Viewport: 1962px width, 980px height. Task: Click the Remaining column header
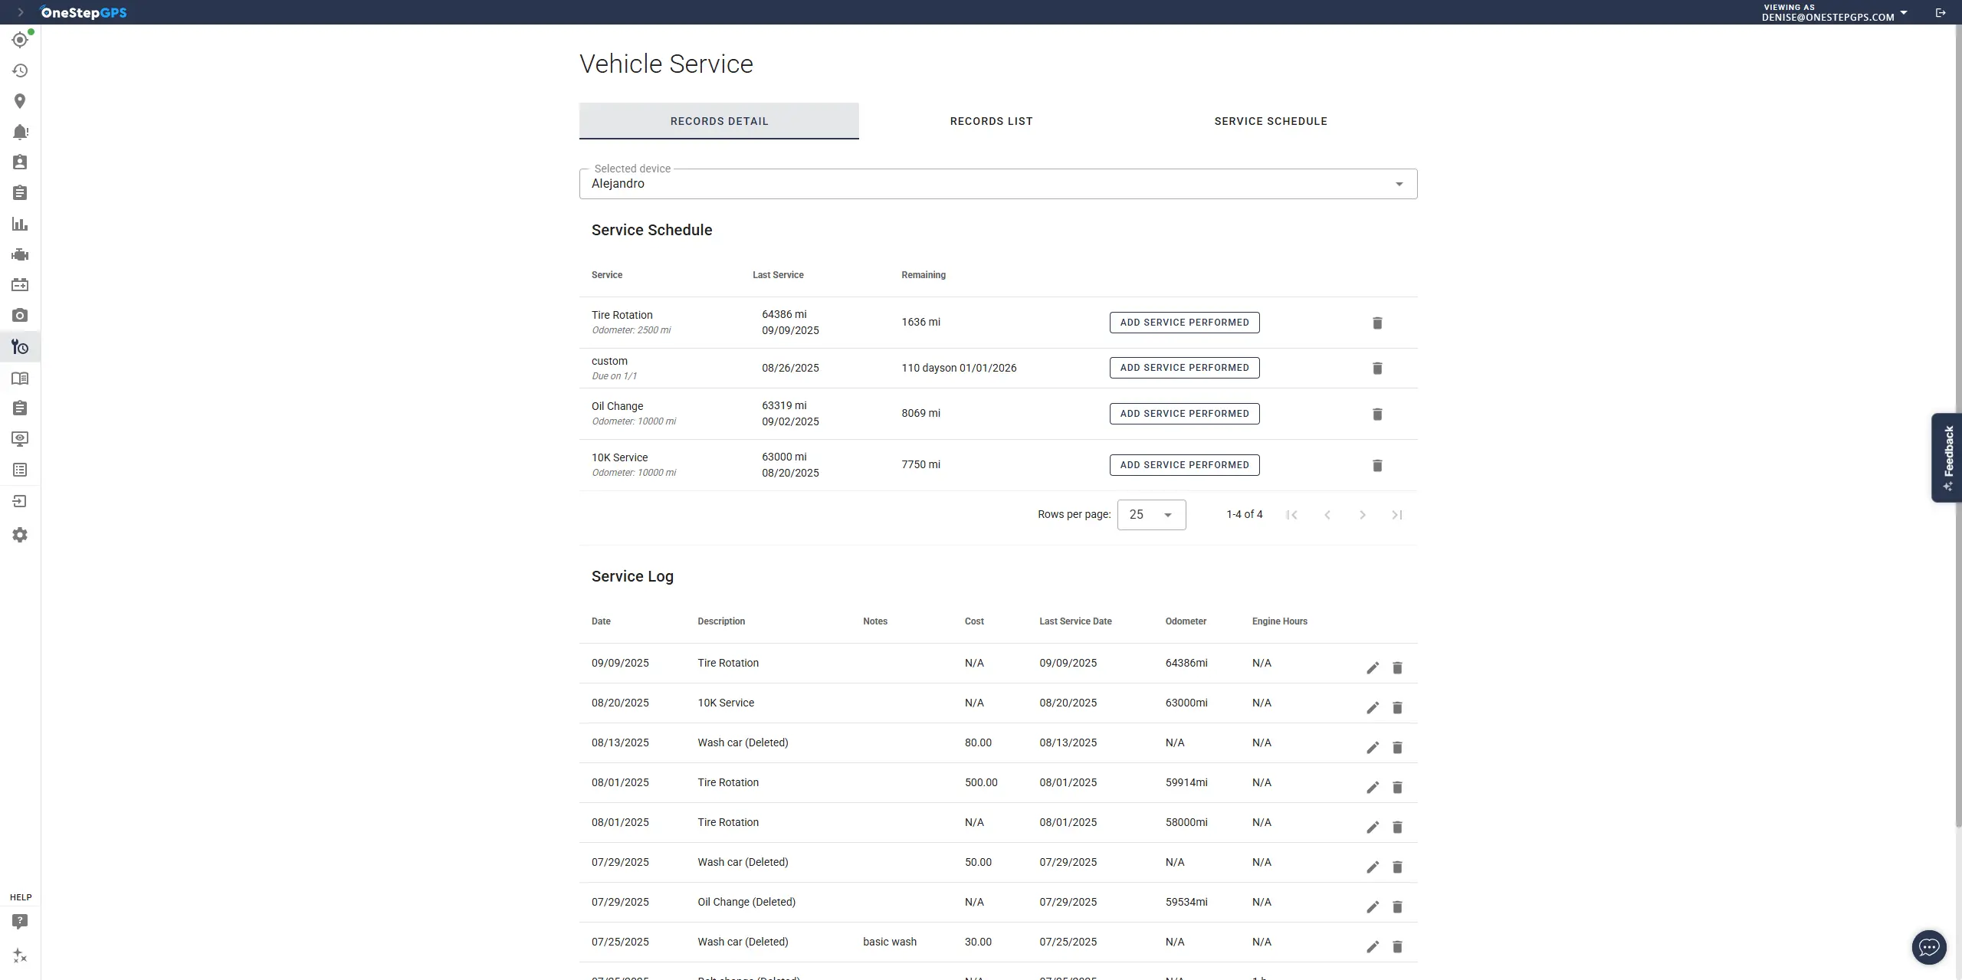click(923, 275)
